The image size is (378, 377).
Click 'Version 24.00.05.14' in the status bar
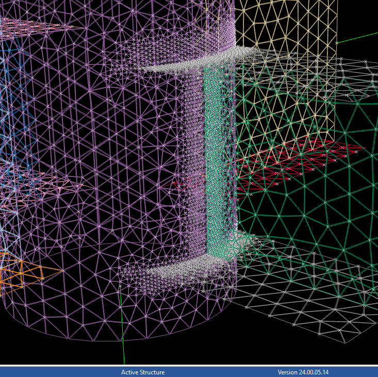tap(303, 372)
